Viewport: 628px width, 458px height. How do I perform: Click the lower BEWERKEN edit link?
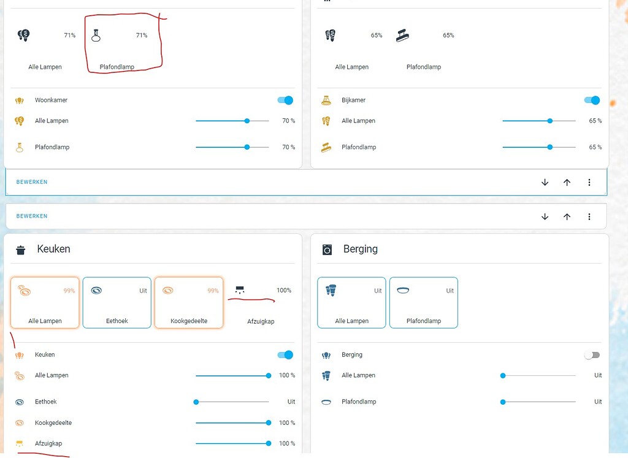click(x=32, y=216)
